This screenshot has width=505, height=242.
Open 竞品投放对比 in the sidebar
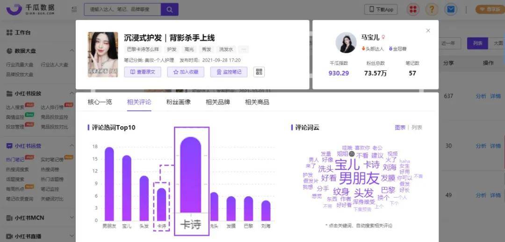(54, 127)
